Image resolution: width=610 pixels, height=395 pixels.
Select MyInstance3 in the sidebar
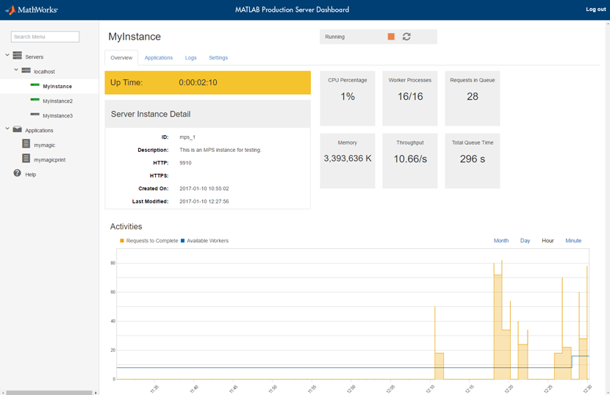pos(57,116)
